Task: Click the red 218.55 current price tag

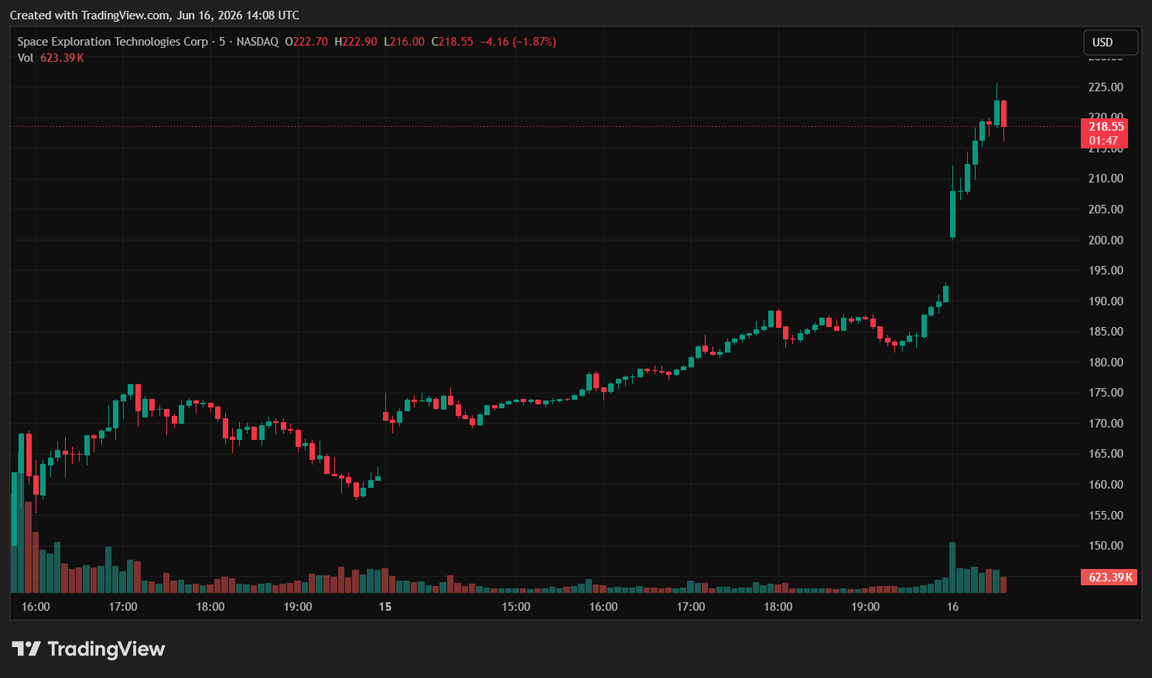Action: (1104, 127)
